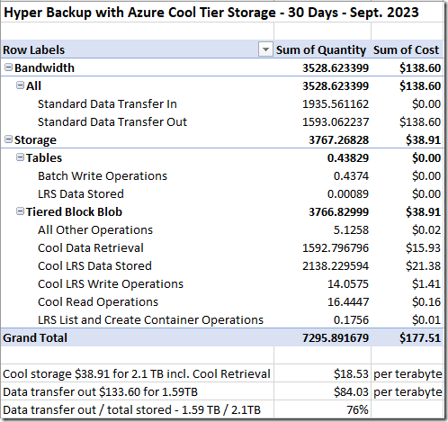The width and height of the screenshot is (448, 422).
Task: Select the title cell Hyper Backup with Azure
Action: (211, 13)
